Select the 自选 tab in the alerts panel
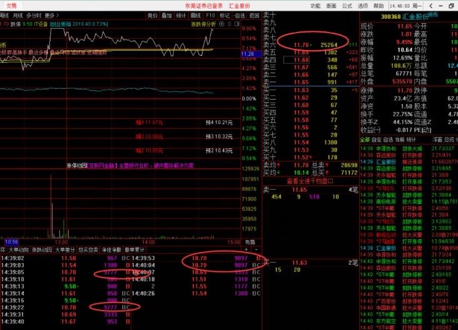This screenshot has width=458, height=330. [x=388, y=140]
